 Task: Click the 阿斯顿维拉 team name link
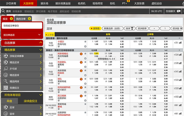(63, 53)
